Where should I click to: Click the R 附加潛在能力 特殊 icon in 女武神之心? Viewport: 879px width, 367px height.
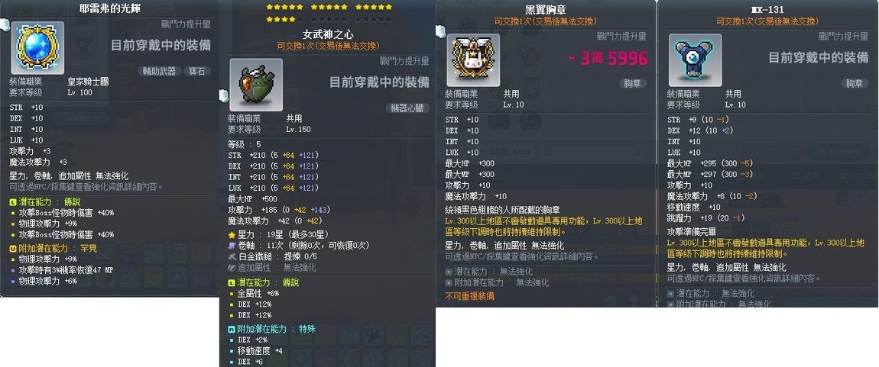click(x=232, y=329)
